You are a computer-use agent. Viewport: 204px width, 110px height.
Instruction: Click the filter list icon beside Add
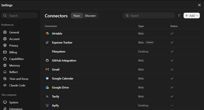tap(179, 16)
